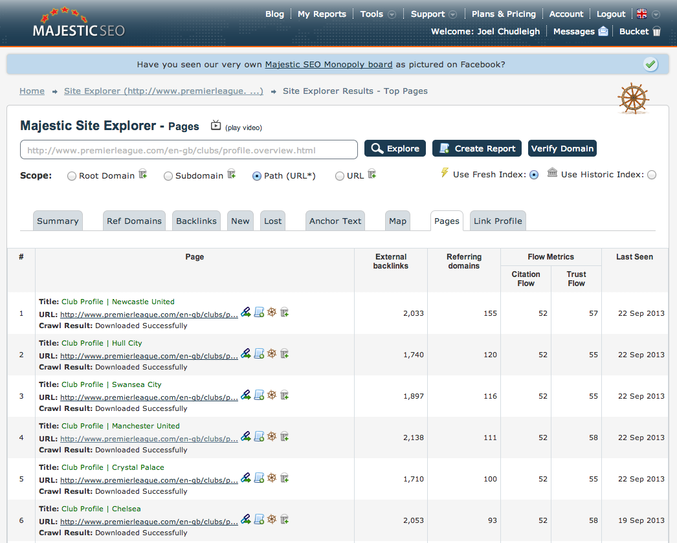The height and width of the screenshot is (543, 677).
Task: Click the ship wheel icon in Hull City row
Action: point(272,354)
